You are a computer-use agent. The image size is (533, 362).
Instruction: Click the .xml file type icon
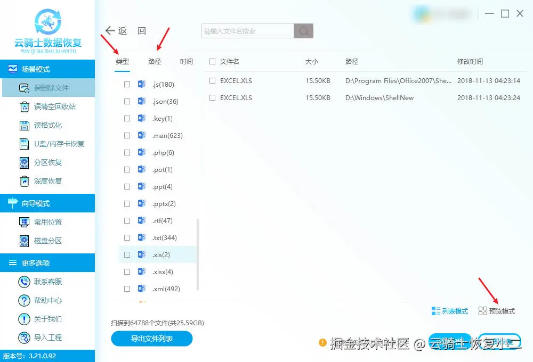click(142, 289)
